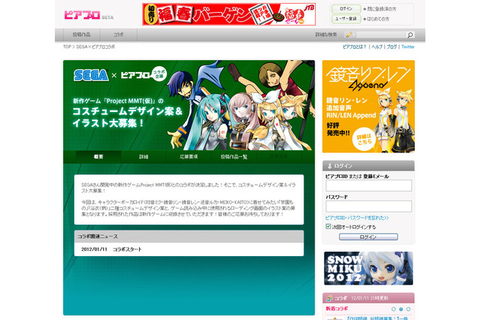
Task: Click the top ログイン button
Action: pos(346,9)
